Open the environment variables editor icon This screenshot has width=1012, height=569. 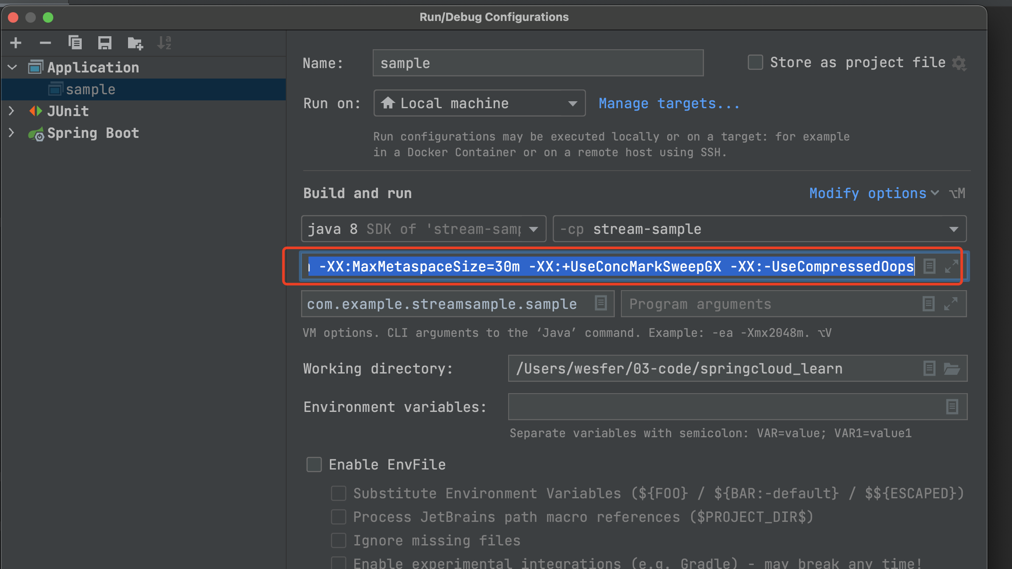(x=952, y=407)
